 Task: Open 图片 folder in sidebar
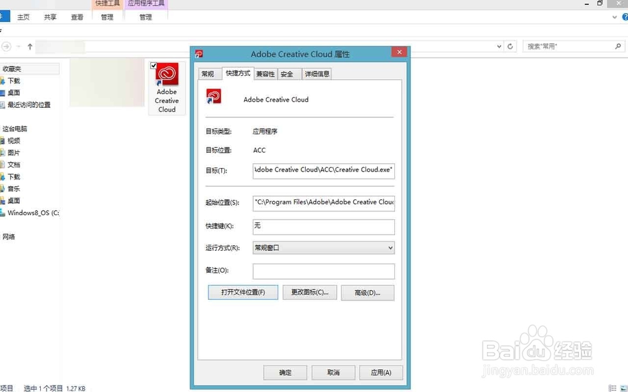tap(14, 153)
